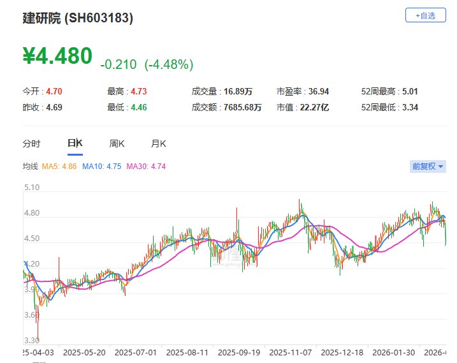Screen dimensions: 457x363
Task: Open the 周K weekly chart tab
Action: [x=117, y=144]
